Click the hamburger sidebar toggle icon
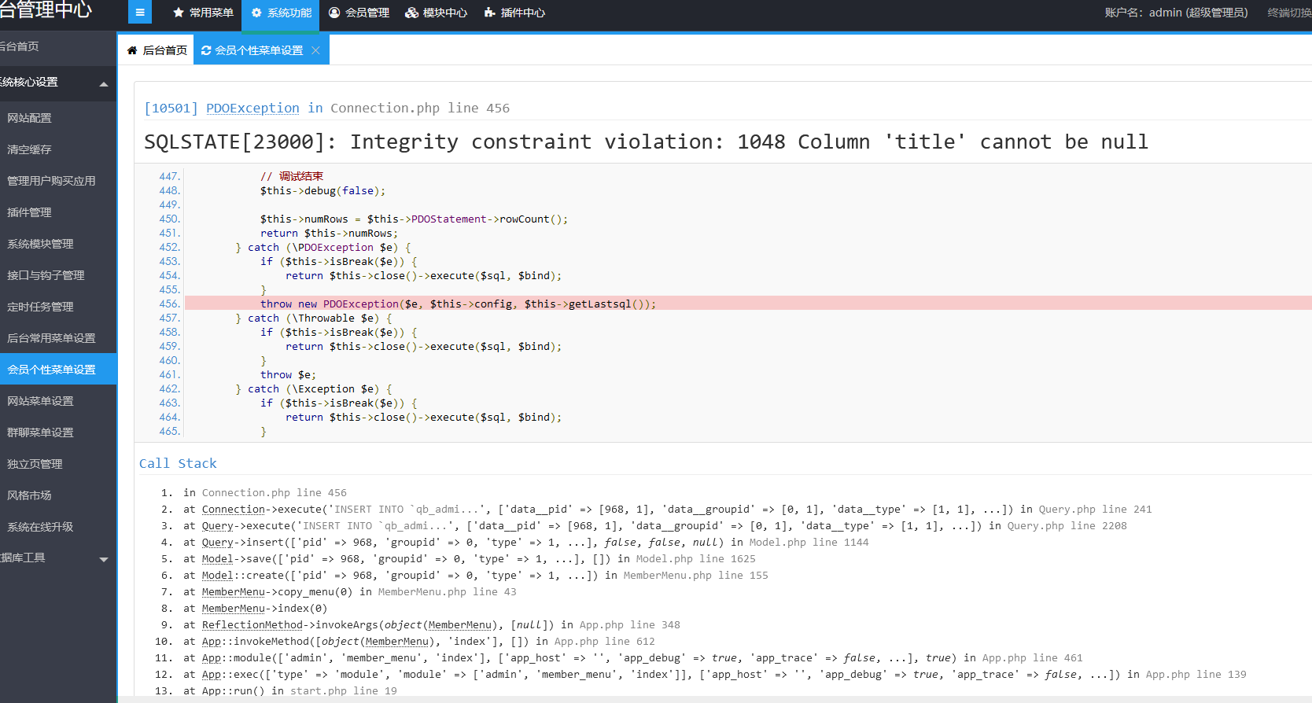This screenshot has width=1312, height=703. 140,13
